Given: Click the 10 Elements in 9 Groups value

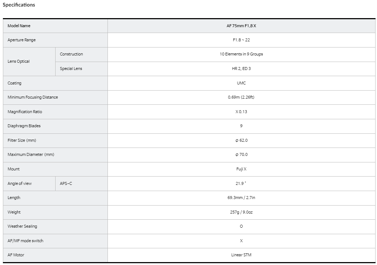Looking at the screenshot, I should coord(241,54).
